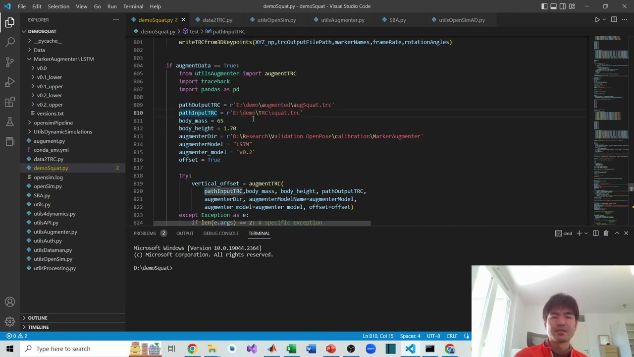
Task: Close the terminal panel
Action: click(x=626, y=233)
